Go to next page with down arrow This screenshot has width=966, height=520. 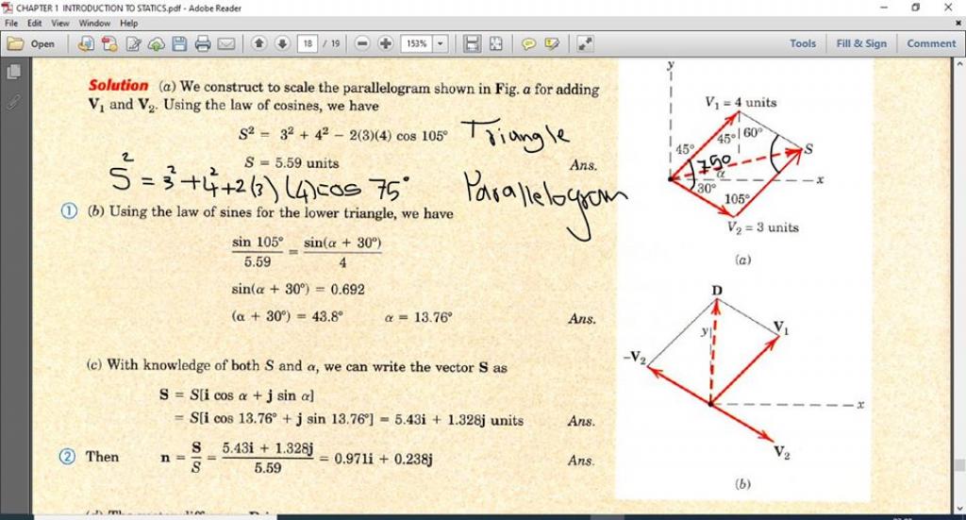[x=282, y=43]
